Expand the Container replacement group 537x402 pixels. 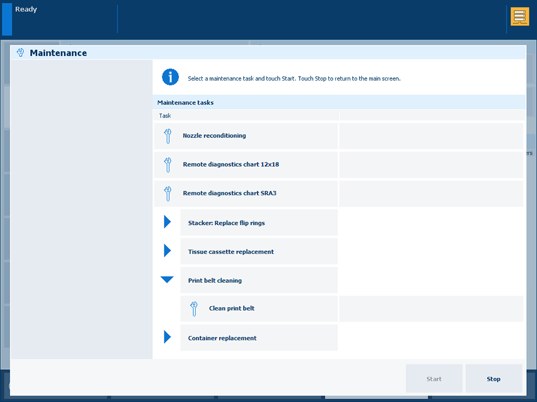point(167,337)
